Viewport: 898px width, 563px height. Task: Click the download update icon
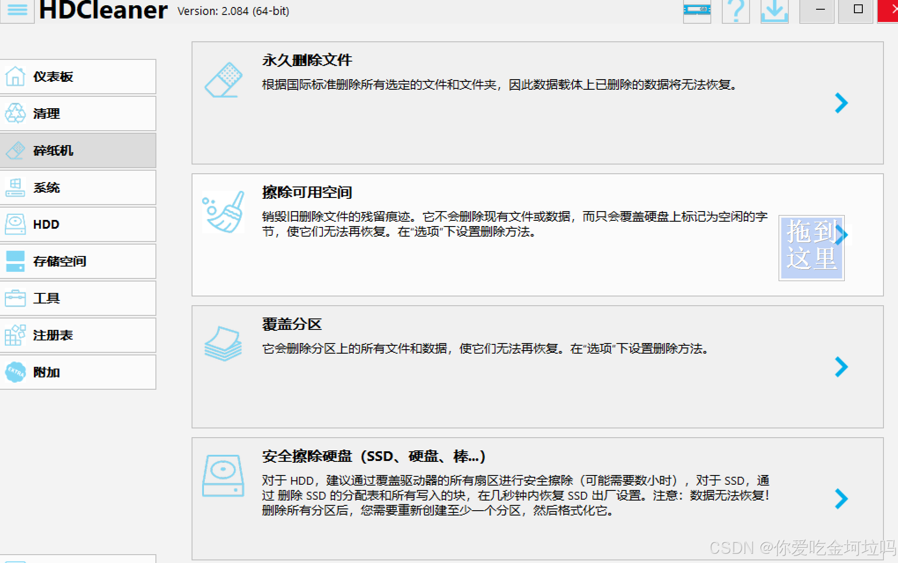point(774,11)
